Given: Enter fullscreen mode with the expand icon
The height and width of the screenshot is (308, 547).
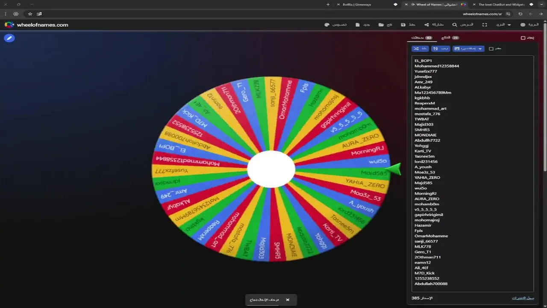Looking at the screenshot, I should coord(485,25).
